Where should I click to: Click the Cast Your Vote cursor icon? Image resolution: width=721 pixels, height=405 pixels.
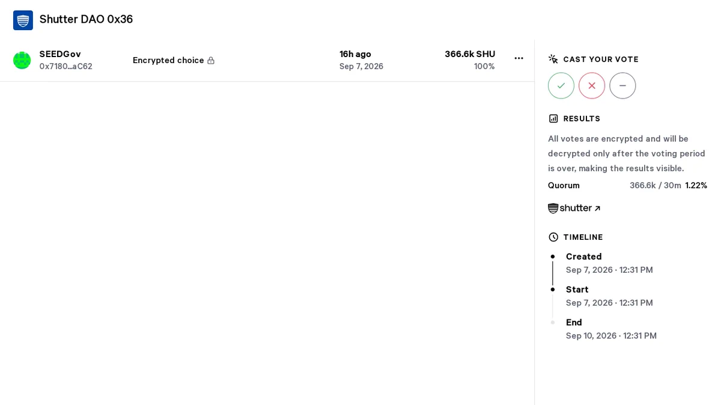pyautogui.click(x=553, y=59)
